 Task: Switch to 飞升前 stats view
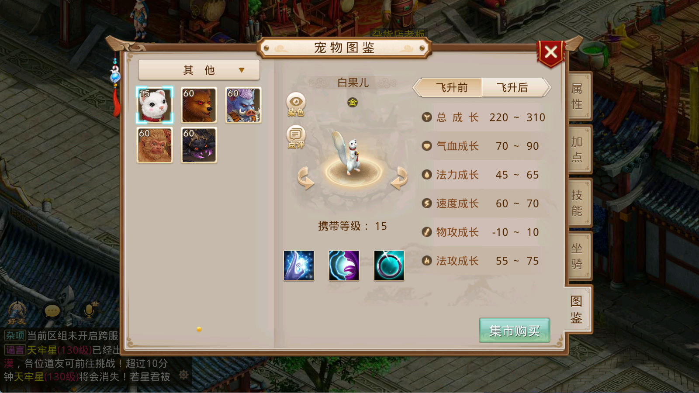[449, 87]
